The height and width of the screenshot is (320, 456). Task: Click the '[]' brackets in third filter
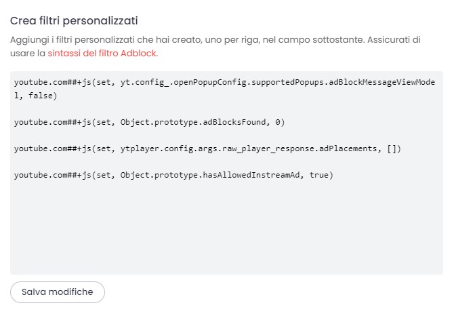tap(392, 148)
